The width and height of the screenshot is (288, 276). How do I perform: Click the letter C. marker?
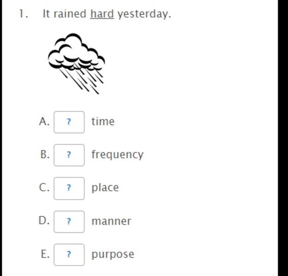tap(44, 188)
